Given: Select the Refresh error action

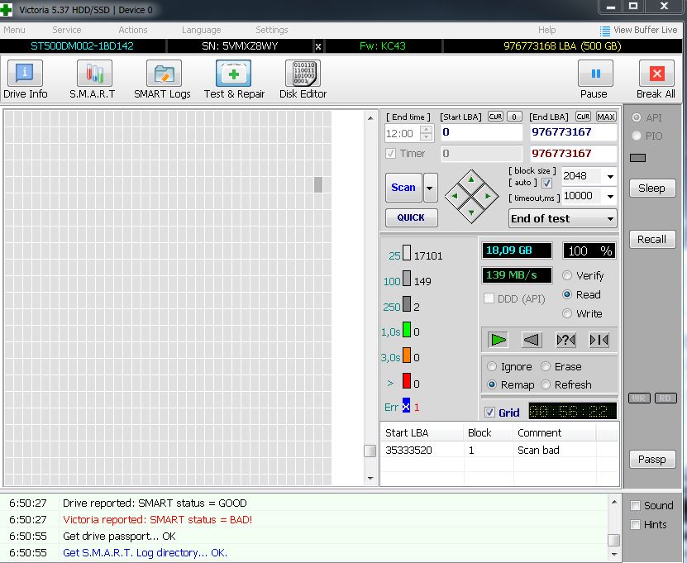Looking at the screenshot, I should click(546, 384).
